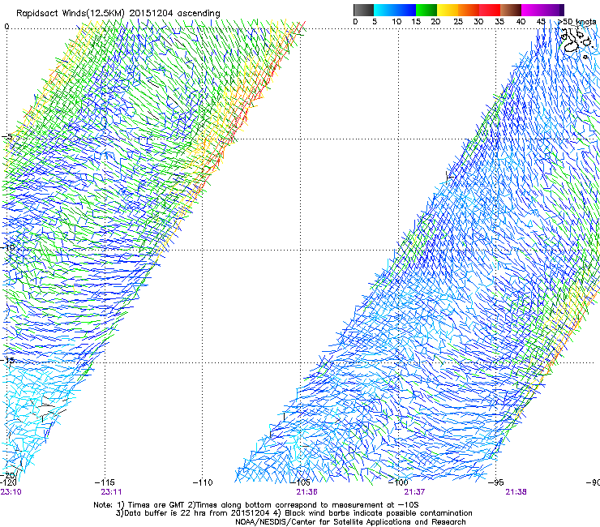Click the 'Rapidsact Winds(12.5KM) 20151204 ascending' title
This screenshot has width=600, height=527.
[x=118, y=14]
